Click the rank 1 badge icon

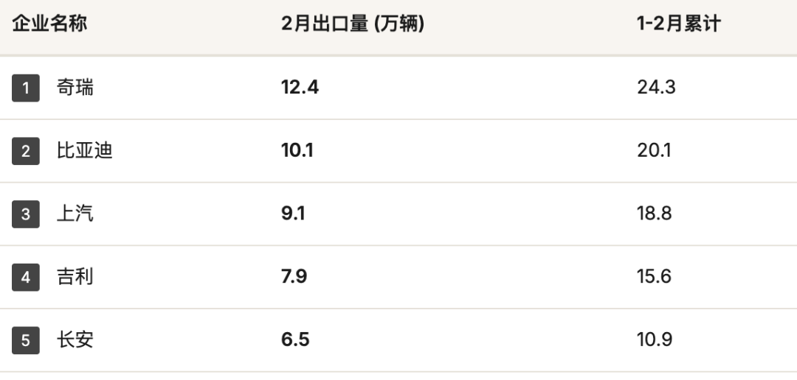tap(26, 88)
